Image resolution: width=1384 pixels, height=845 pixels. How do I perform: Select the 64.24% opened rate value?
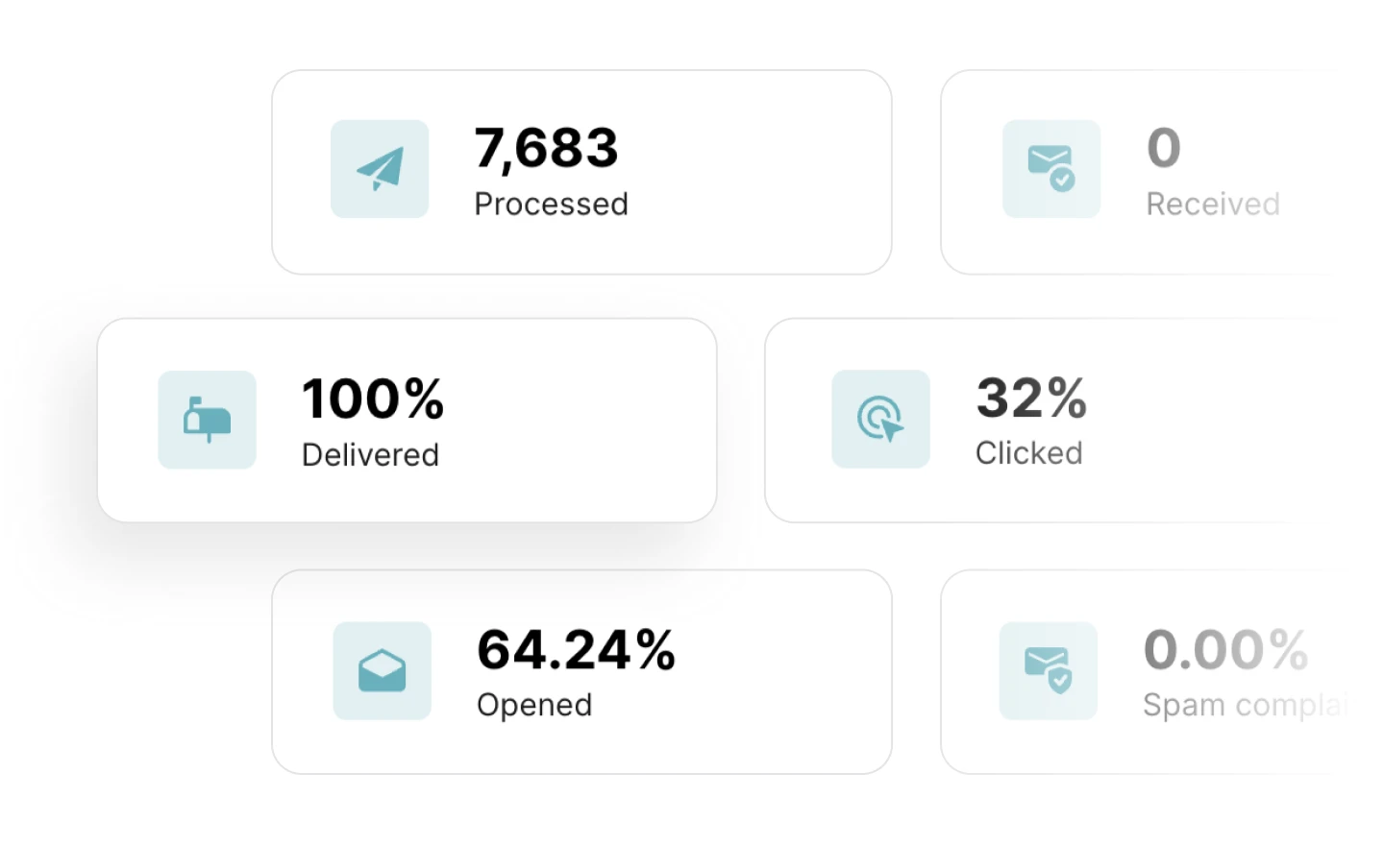click(576, 649)
